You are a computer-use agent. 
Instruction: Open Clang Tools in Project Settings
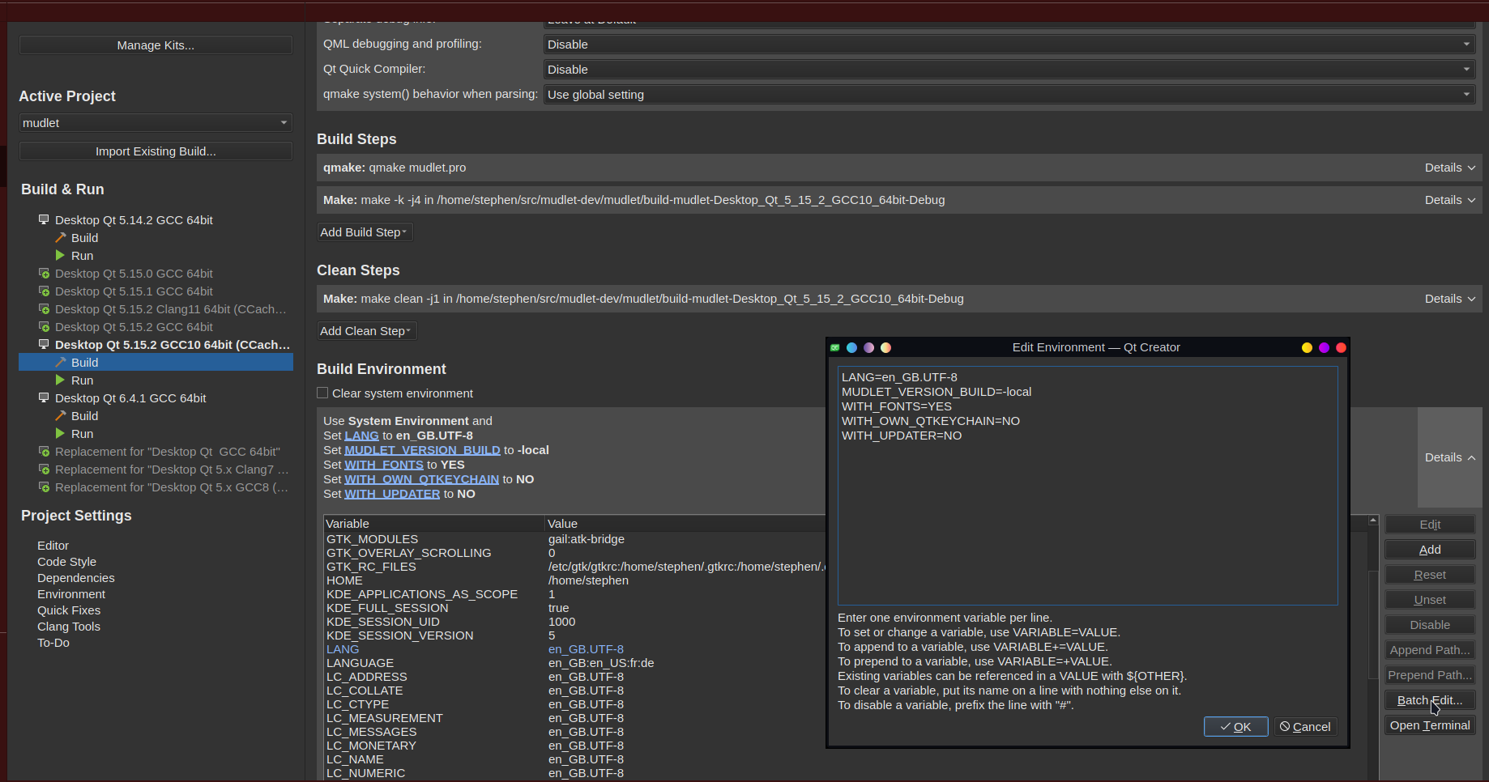coord(69,626)
